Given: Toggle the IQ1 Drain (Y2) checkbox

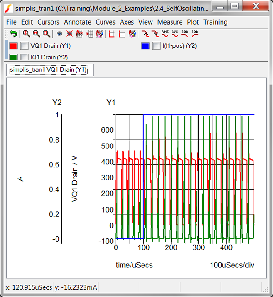Looking at the screenshot, I should 25,57.
